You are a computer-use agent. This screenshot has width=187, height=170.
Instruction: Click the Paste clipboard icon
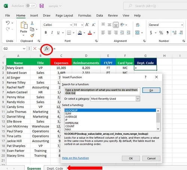point(24,25)
